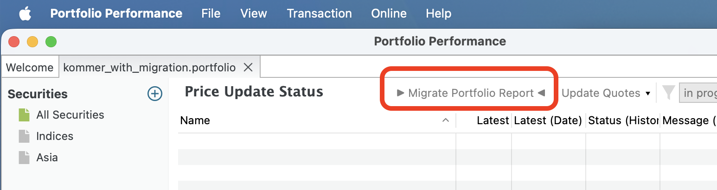The height and width of the screenshot is (190, 717).
Task: Click the Update Quotes button
Action: 601,93
